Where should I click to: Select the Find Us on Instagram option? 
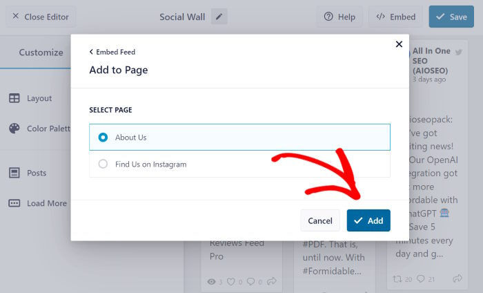(x=103, y=164)
